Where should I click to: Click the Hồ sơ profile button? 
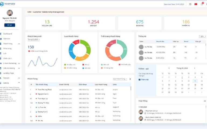tap(9, 25)
